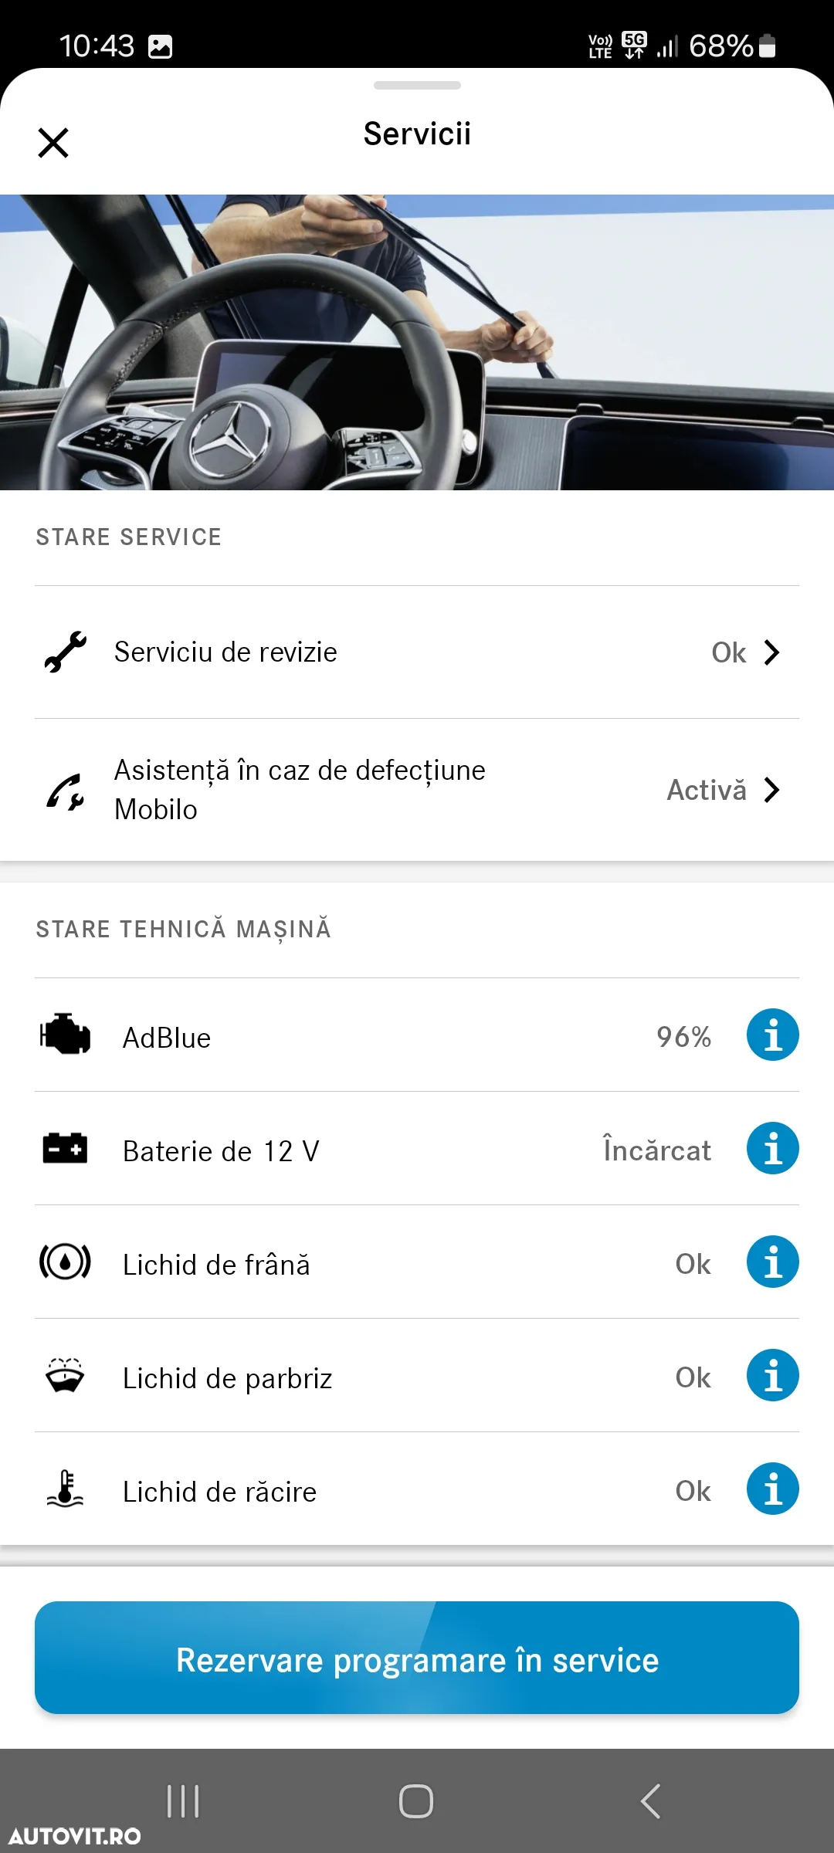Tap Android home navigation button
Image resolution: width=834 pixels, height=1853 pixels.
tap(416, 1800)
